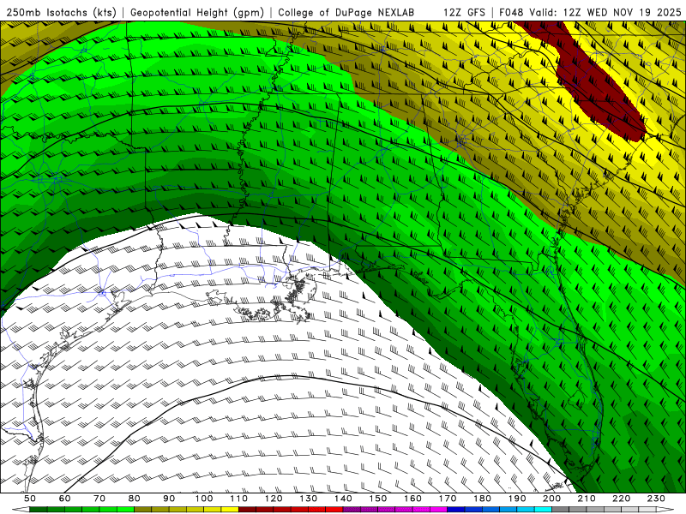Select bright red swatch just left of 140
The width and height of the screenshot is (686, 514).
(334, 510)
